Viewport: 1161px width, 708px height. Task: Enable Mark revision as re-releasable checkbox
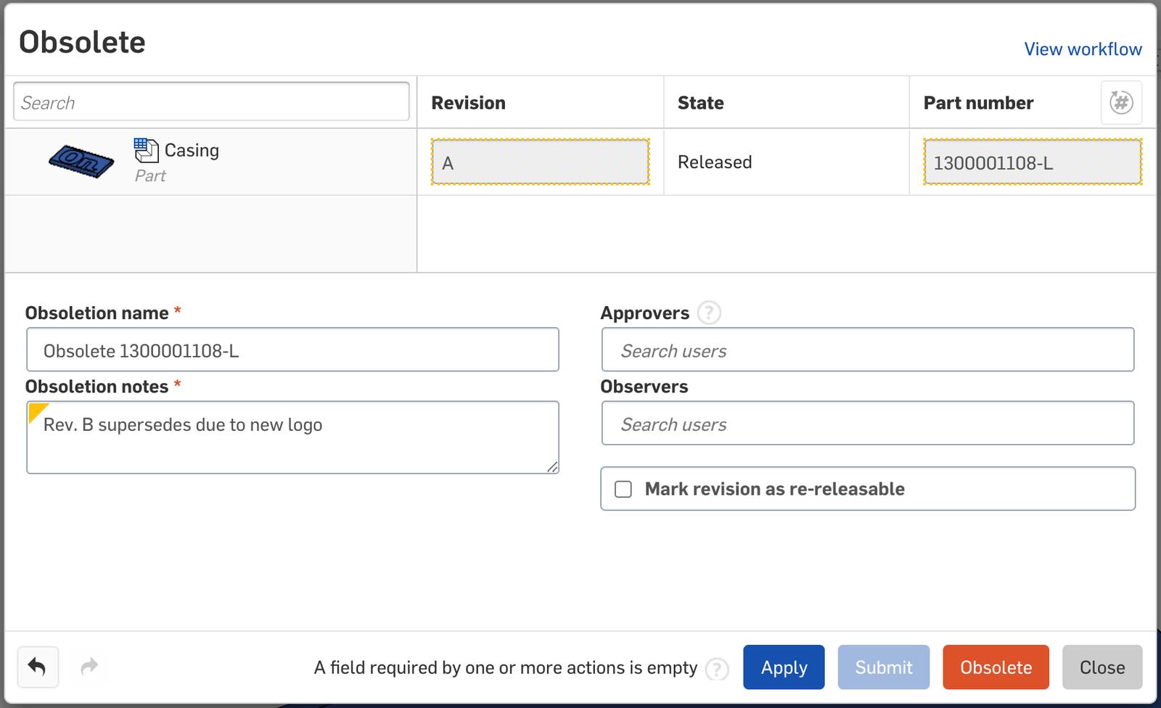pos(623,490)
